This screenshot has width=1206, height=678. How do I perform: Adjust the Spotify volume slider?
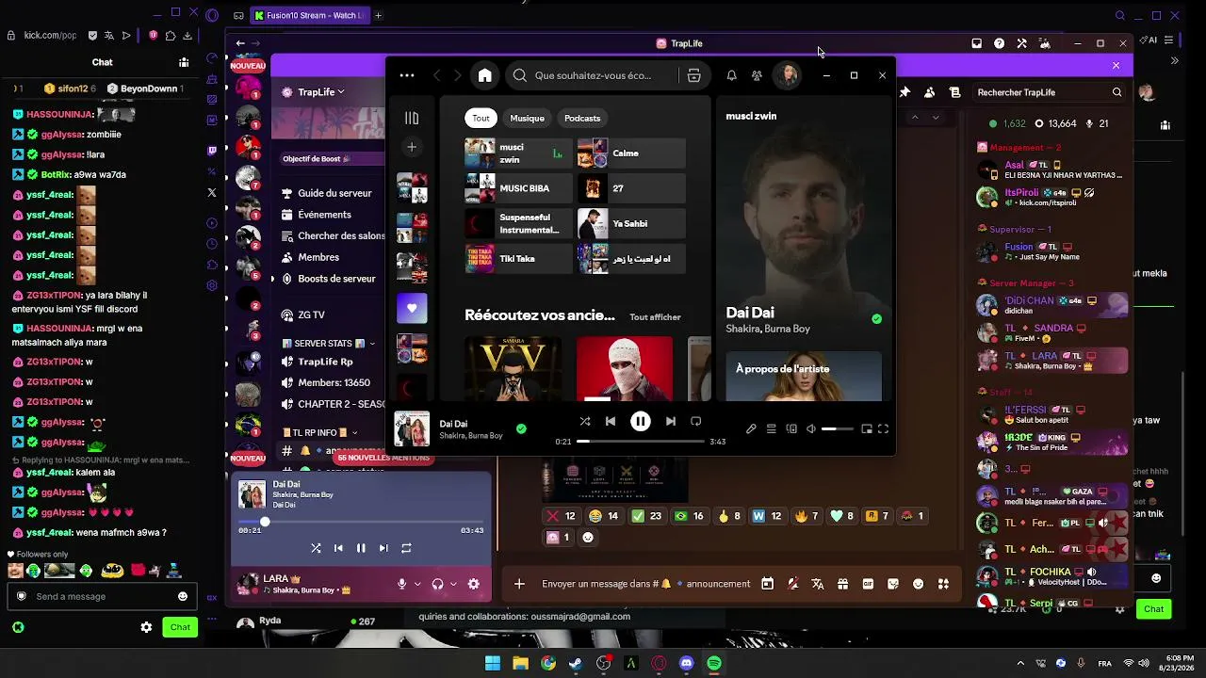(837, 429)
